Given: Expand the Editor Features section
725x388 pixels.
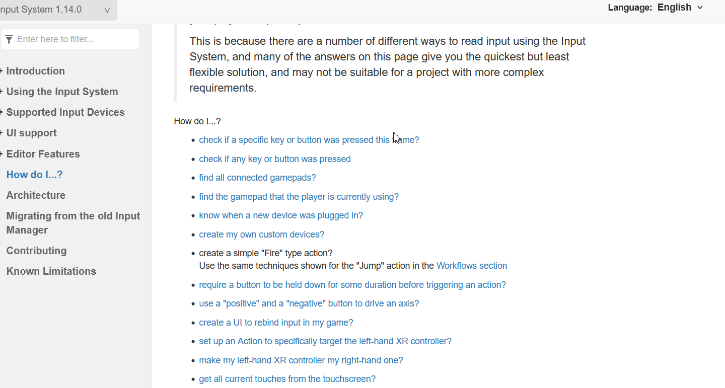Looking at the screenshot, I should (43, 154).
